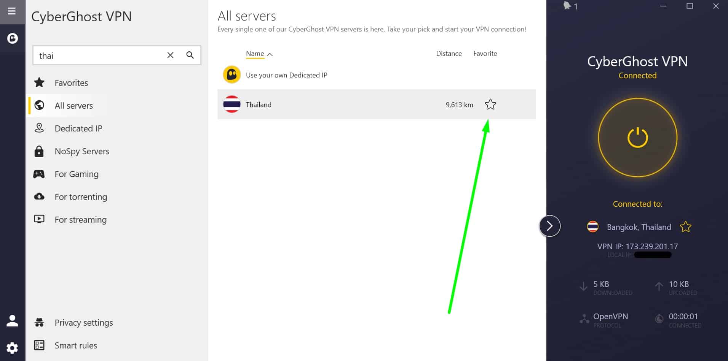Click Bangkok, Thailand location text
The width and height of the screenshot is (728, 361).
639,227
